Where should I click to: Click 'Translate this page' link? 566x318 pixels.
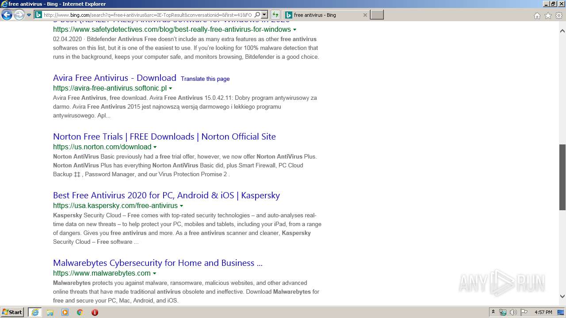(205, 79)
